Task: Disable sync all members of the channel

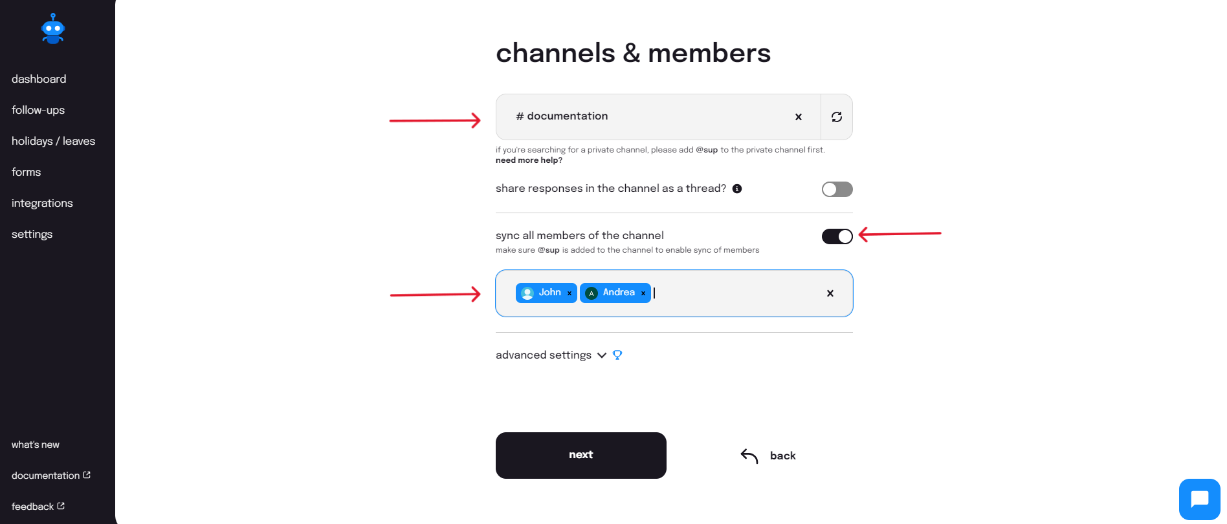Action: click(x=837, y=236)
